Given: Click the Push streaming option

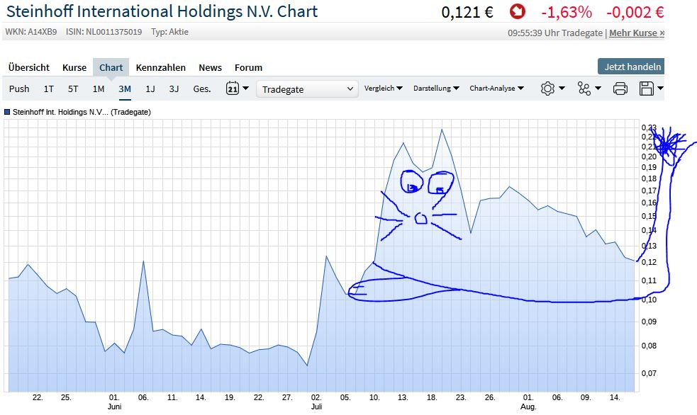Looking at the screenshot, I should tap(19, 89).
